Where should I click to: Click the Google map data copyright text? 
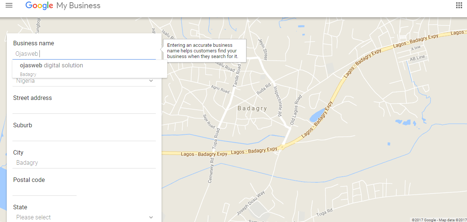[x=439, y=220]
